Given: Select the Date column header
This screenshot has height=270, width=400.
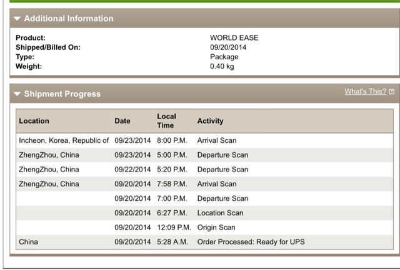Looking at the screenshot, I should (122, 121).
